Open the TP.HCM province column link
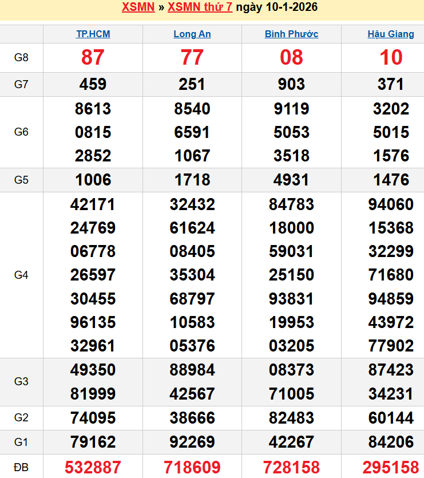The height and width of the screenshot is (478, 424). [93, 34]
